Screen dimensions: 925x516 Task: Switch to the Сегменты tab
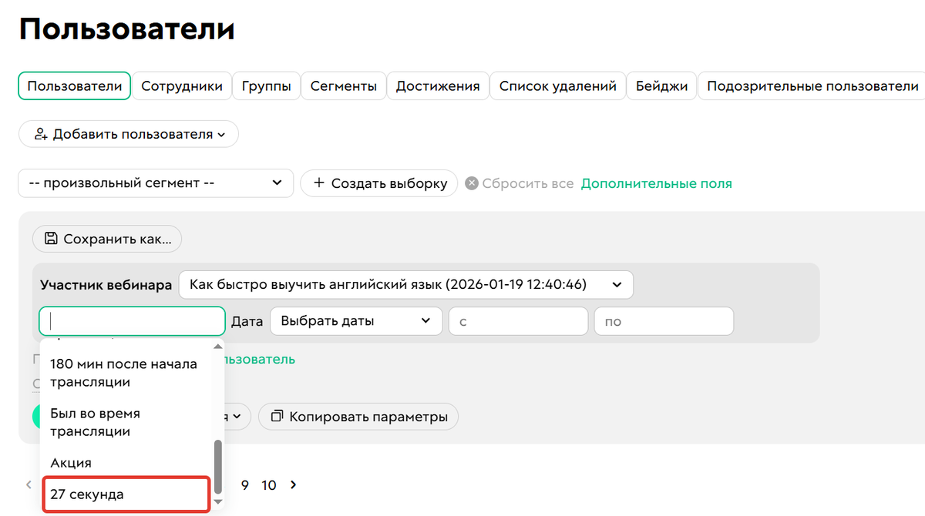coord(343,86)
